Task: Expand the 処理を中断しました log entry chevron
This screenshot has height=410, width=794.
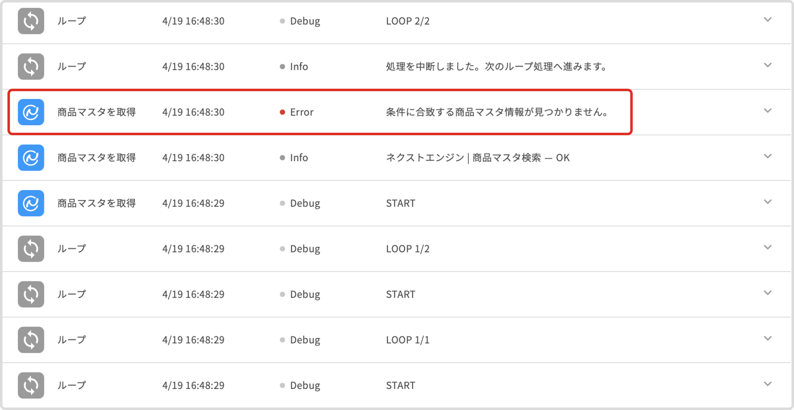Action: coord(768,65)
